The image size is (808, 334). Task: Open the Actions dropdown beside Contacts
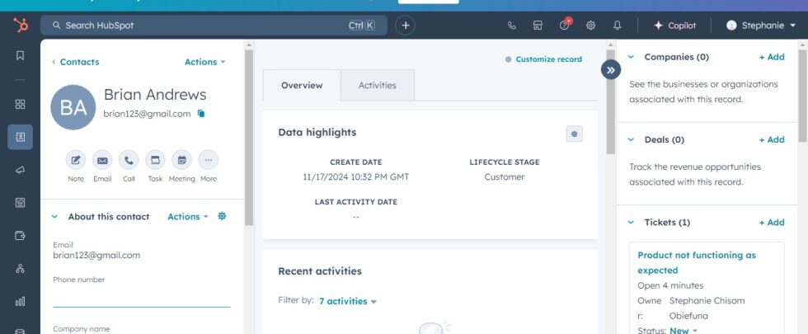tap(204, 62)
